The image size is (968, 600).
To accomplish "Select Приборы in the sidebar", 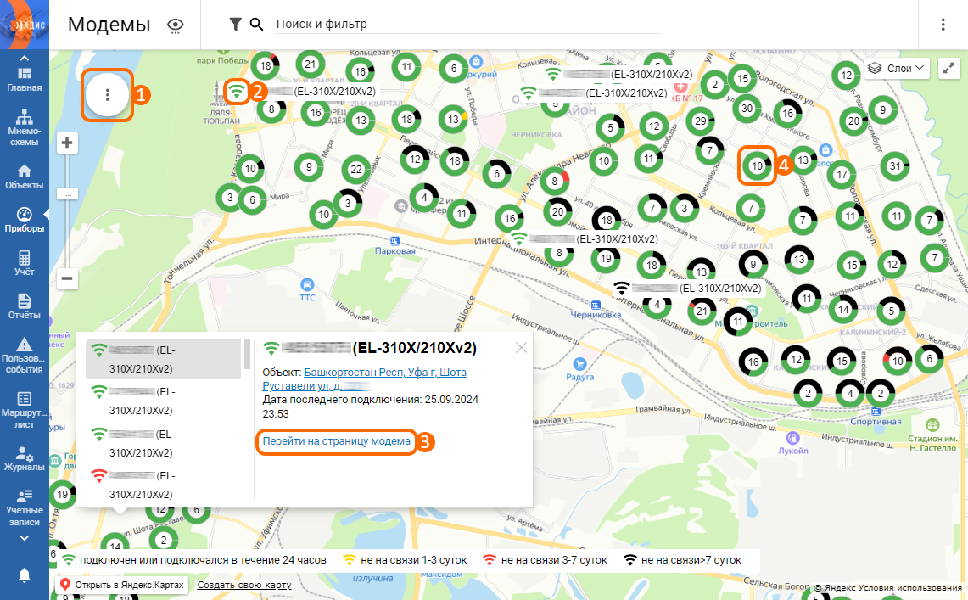I will 24,220.
